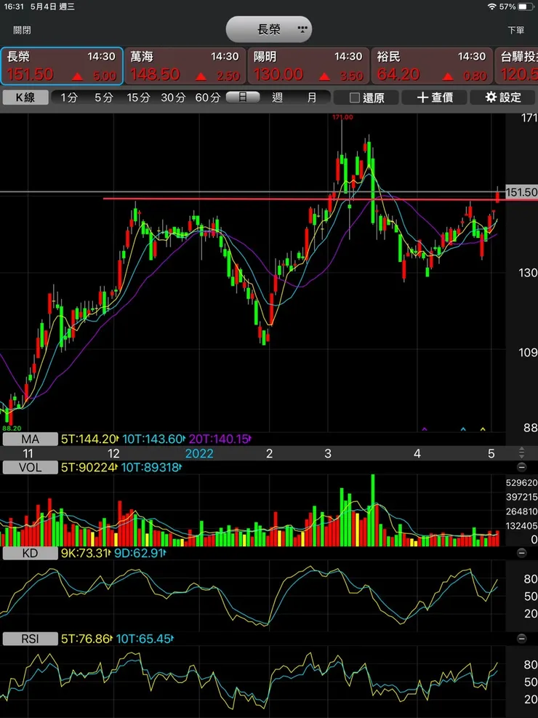Select the 陽明 130.00 quote card
This screenshot has height=718, width=538.
(308, 66)
